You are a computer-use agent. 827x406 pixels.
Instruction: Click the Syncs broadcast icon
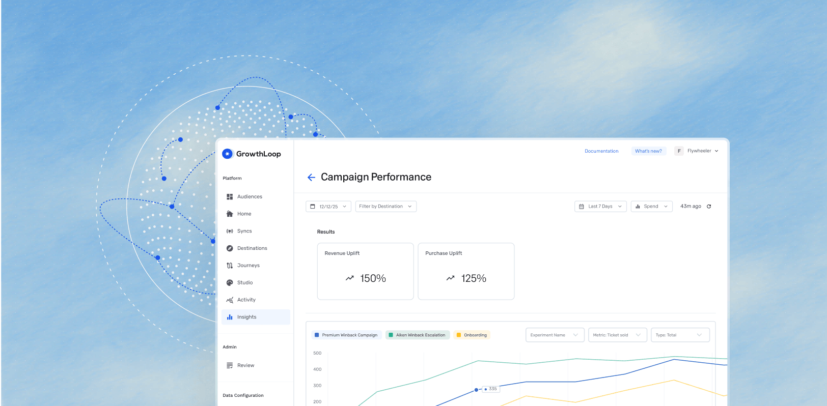[x=230, y=231]
